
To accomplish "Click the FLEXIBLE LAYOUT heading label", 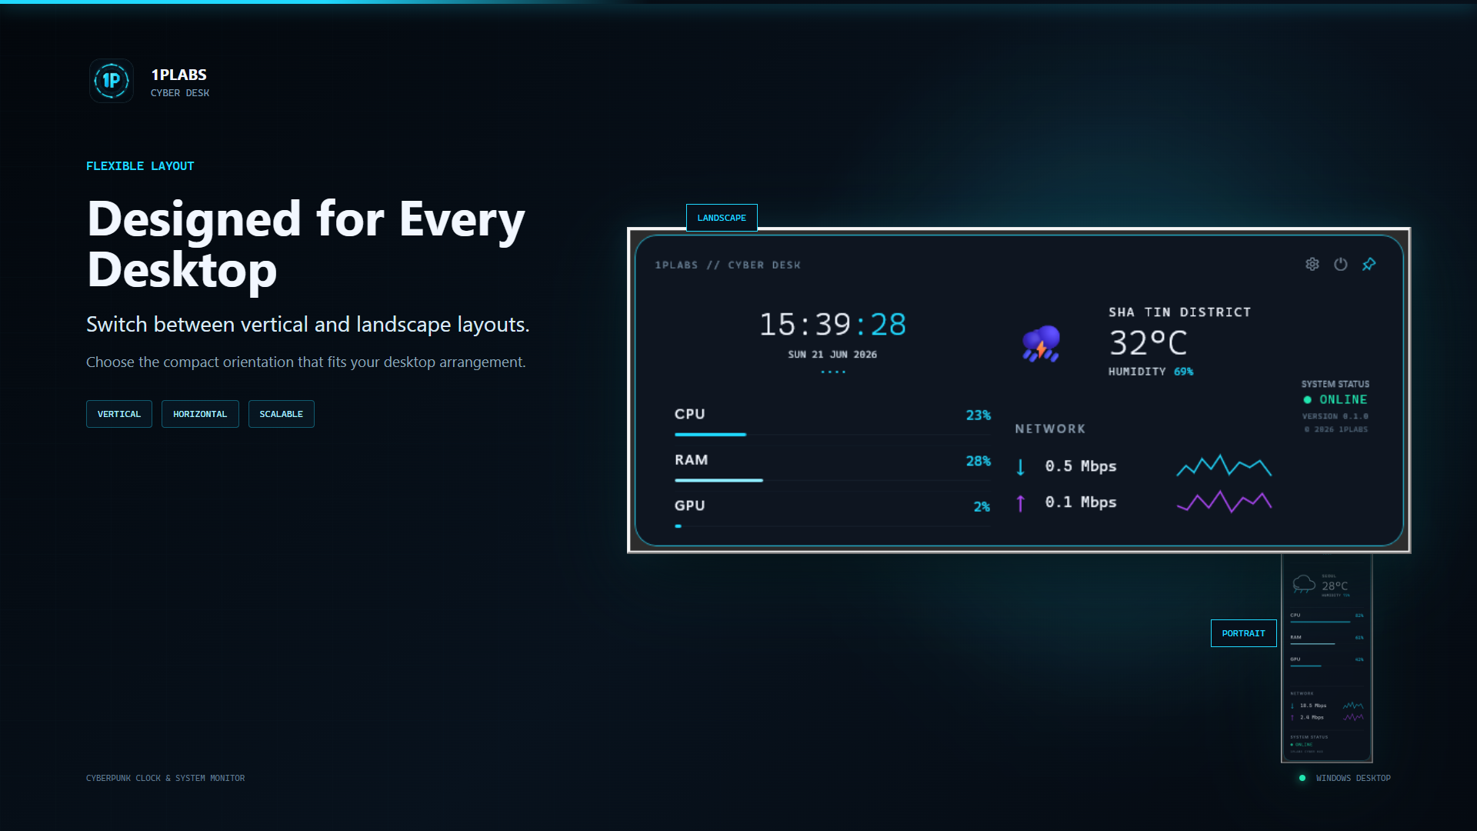I will [140, 166].
